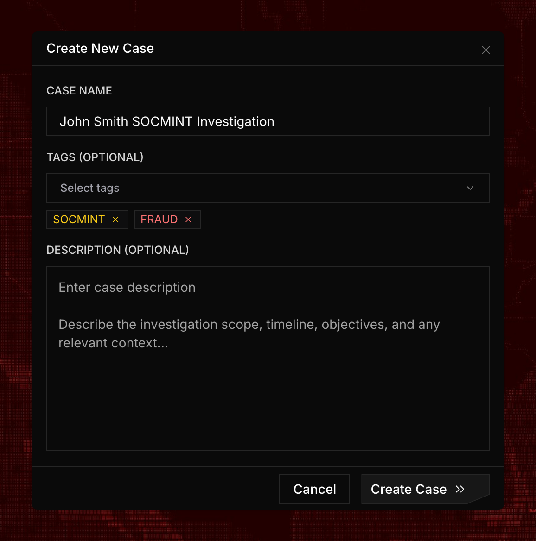Click the double-chevron icon on Create Case
The height and width of the screenshot is (541, 536).
460,489
